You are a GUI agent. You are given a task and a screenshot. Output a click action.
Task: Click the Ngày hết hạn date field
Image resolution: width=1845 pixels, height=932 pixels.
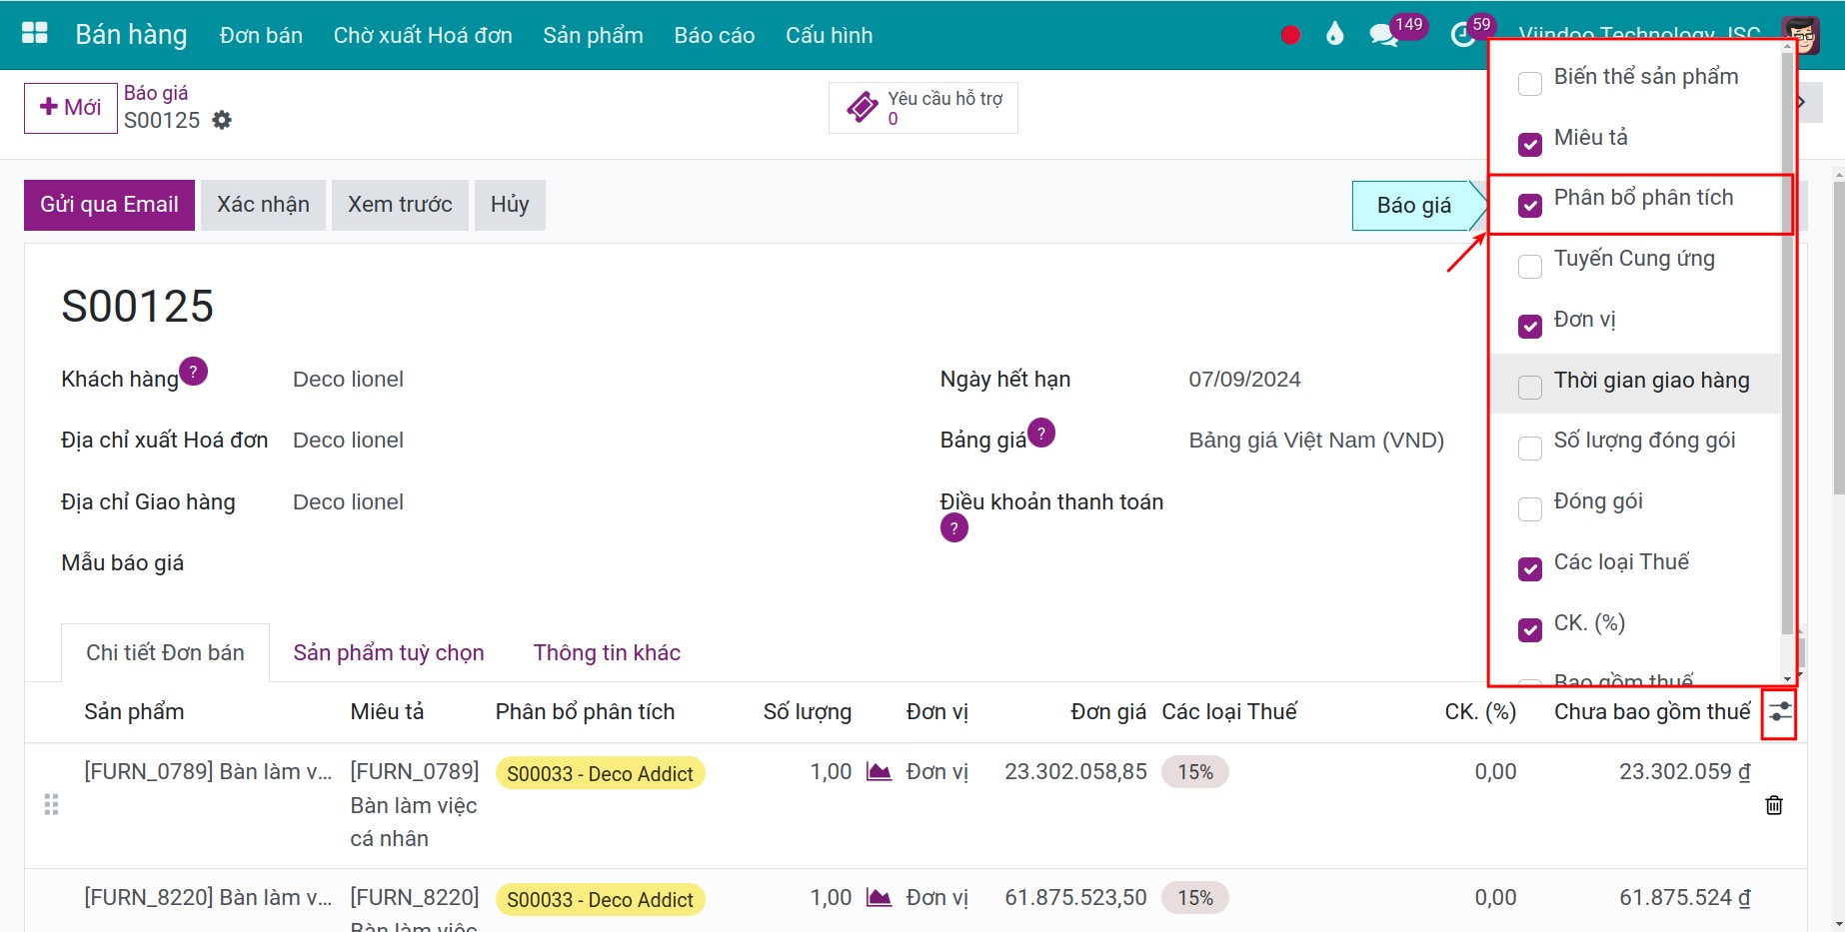tap(1244, 380)
